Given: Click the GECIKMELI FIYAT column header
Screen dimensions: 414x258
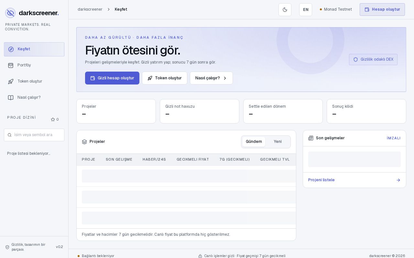Looking at the screenshot, I should pos(193,160).
